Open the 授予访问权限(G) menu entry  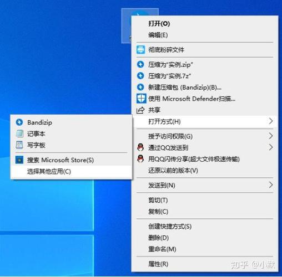205,136
